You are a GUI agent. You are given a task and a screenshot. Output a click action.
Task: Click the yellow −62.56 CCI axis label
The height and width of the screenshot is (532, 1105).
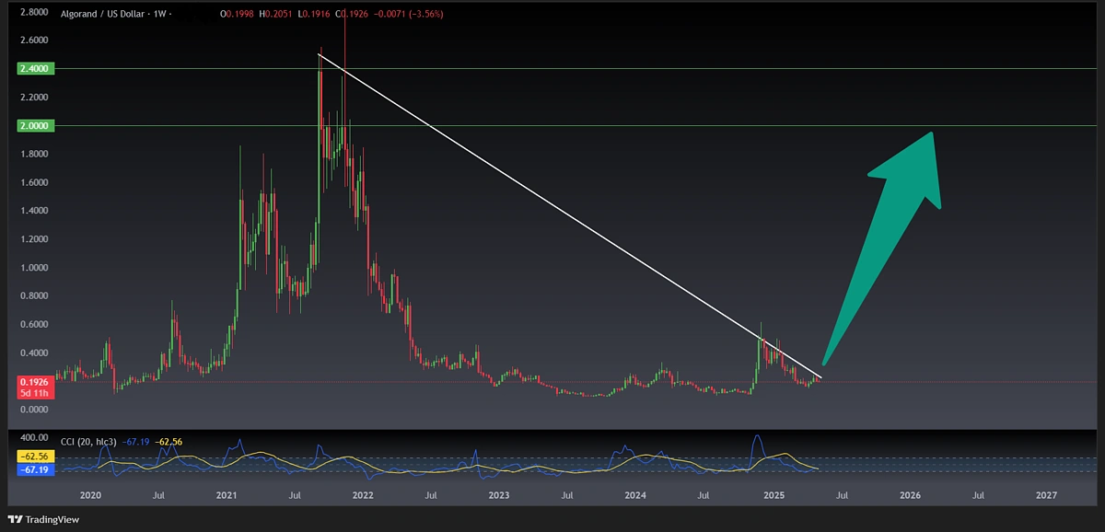point(36,457)
